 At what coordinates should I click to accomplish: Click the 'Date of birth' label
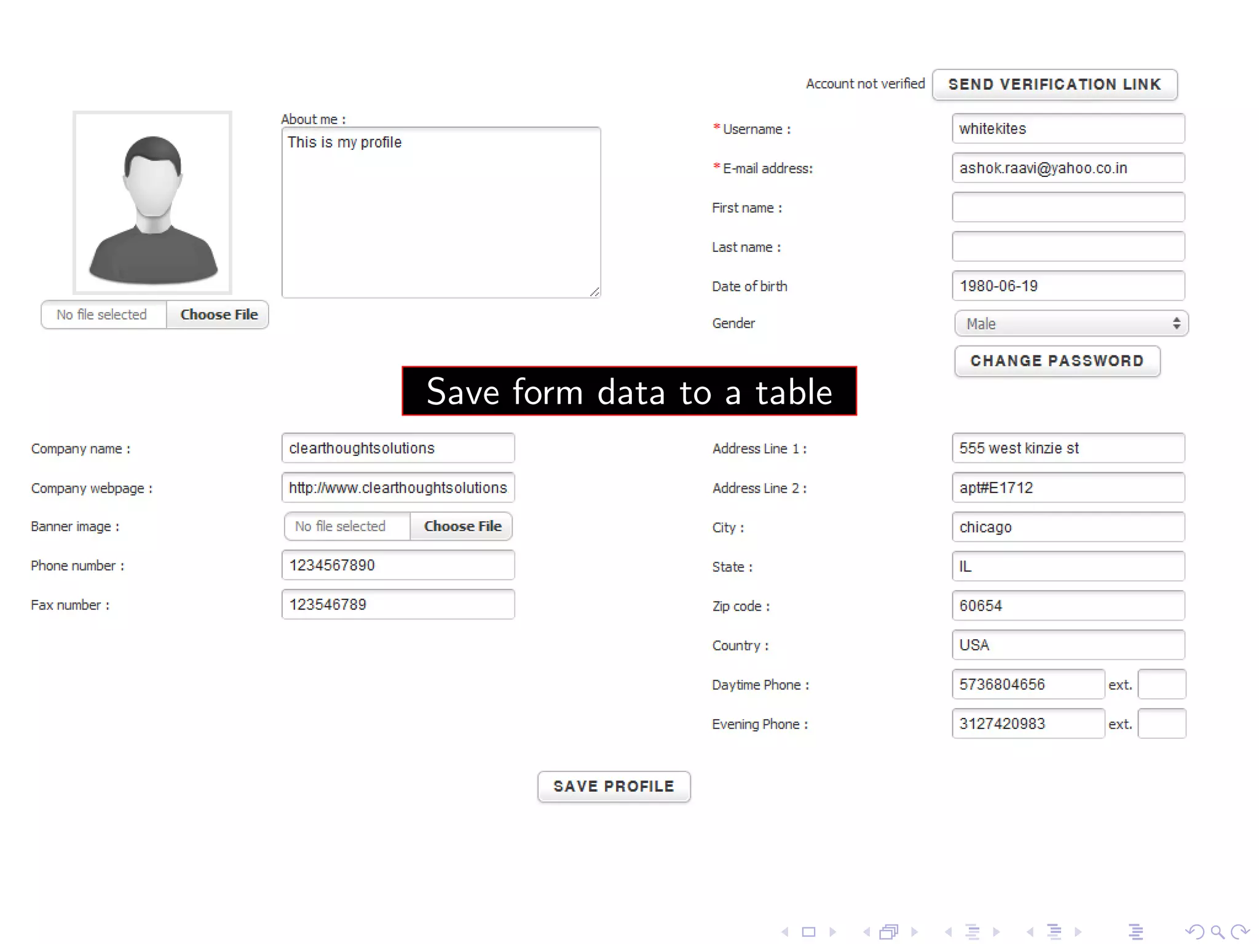(x=749, y=286)
